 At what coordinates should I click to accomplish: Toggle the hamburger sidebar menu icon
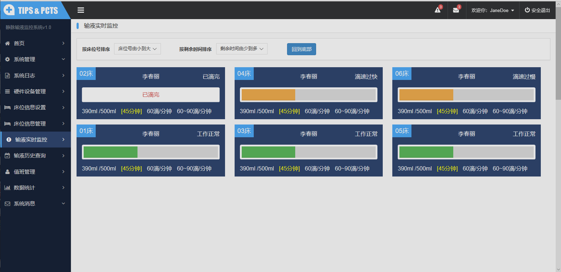81,10
